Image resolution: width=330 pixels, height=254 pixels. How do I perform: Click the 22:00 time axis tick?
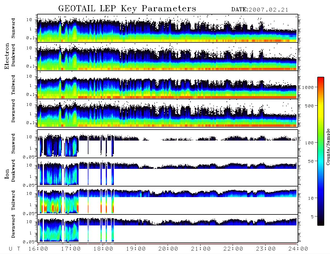[233, 249]
